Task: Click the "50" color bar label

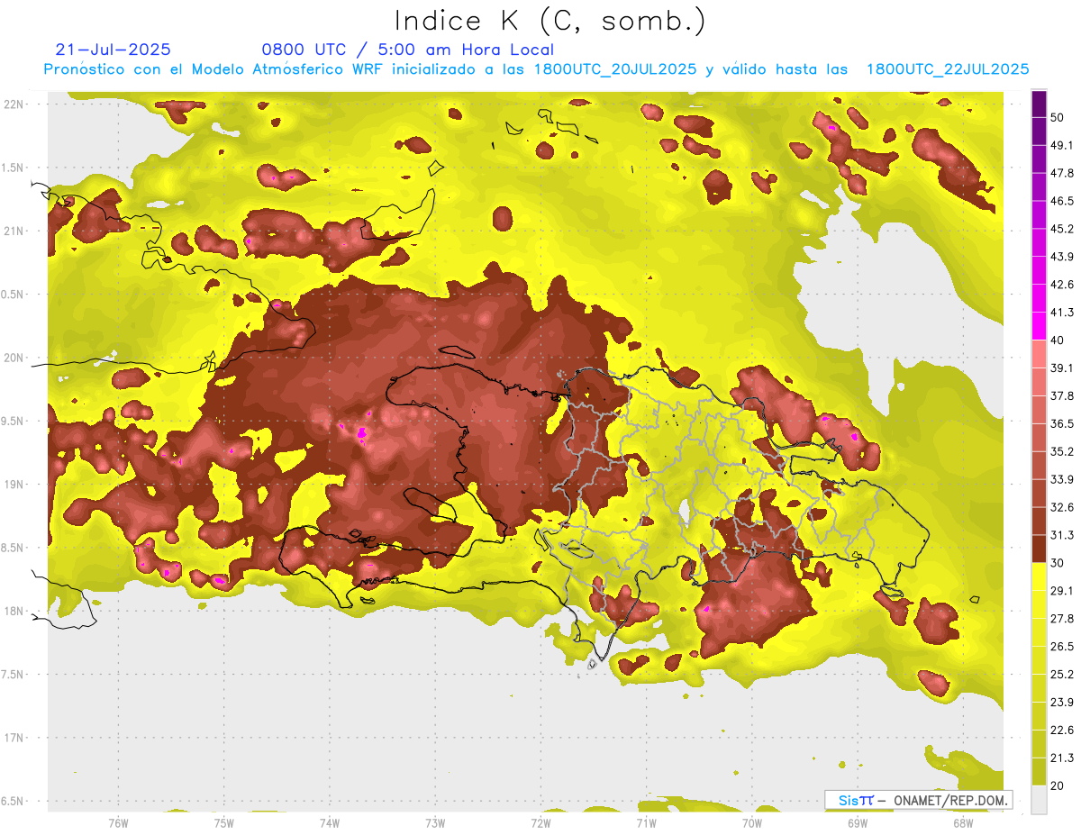Action: coord(1058,118)
